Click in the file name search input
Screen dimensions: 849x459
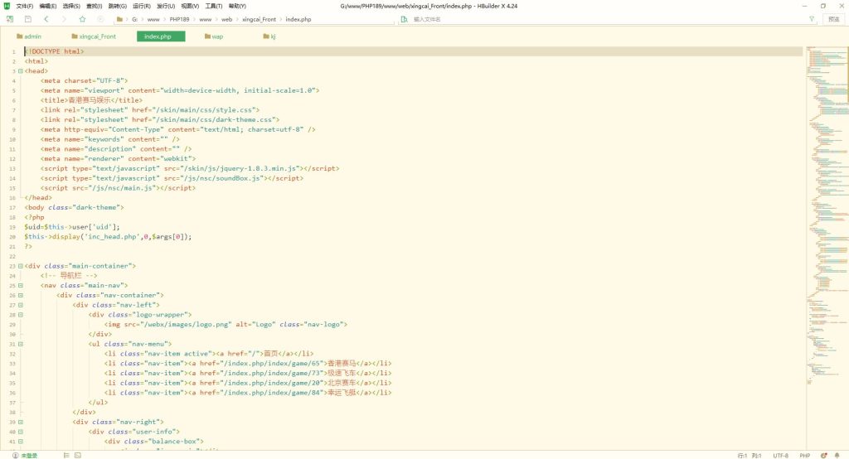coord(606,19)
